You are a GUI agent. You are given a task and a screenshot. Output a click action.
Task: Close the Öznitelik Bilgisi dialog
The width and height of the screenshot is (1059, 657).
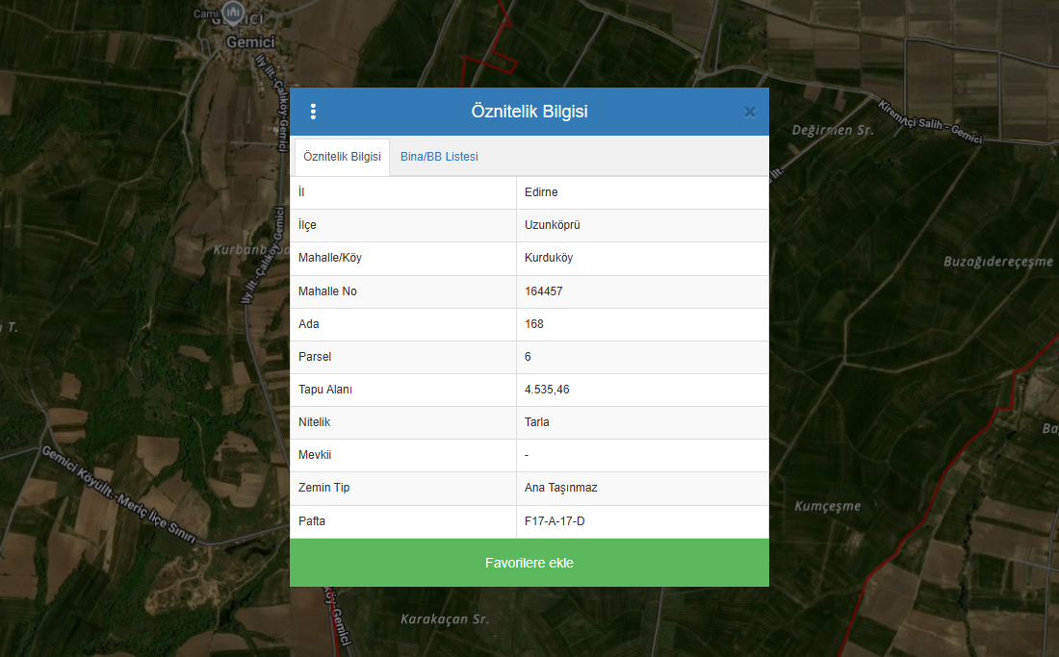(x=750, y=112)
